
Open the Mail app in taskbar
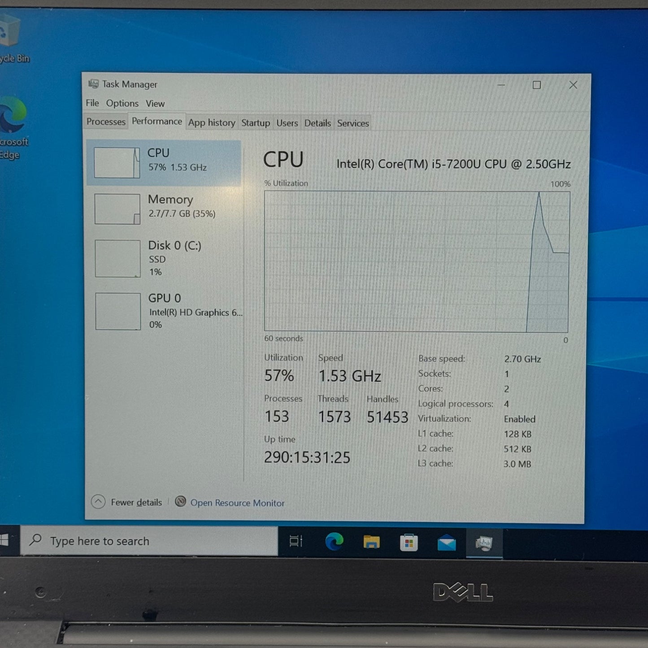tap(446, 543)
